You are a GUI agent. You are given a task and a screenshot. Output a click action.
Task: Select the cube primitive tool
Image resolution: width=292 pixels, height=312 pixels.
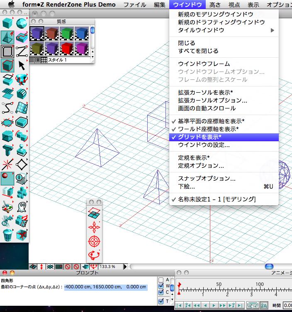click(7, 23)
